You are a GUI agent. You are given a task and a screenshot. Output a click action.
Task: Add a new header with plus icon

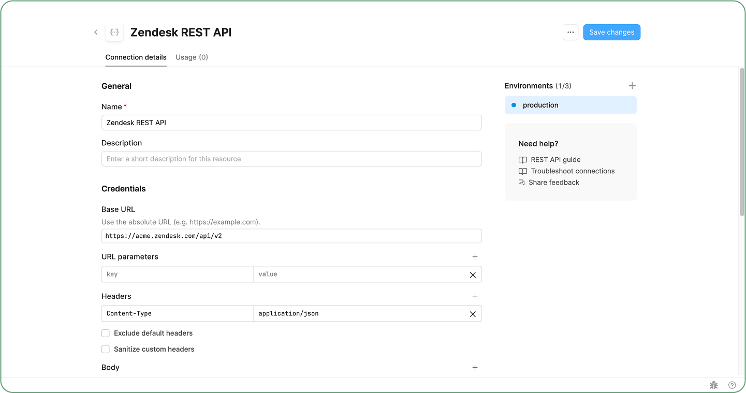point(475,296)
